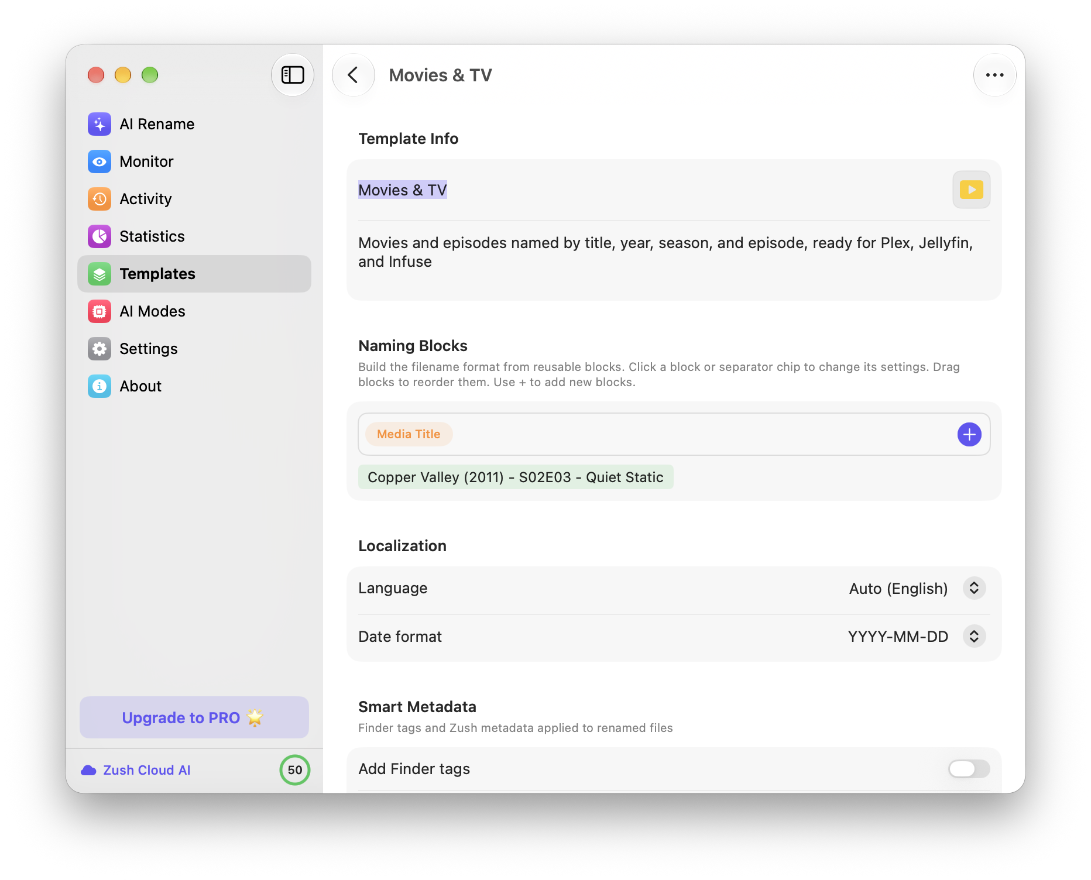Click the AI Rename sparkle icon
Image resolution: width=1091 pixels, height=880 pixels.
[100, 124]
